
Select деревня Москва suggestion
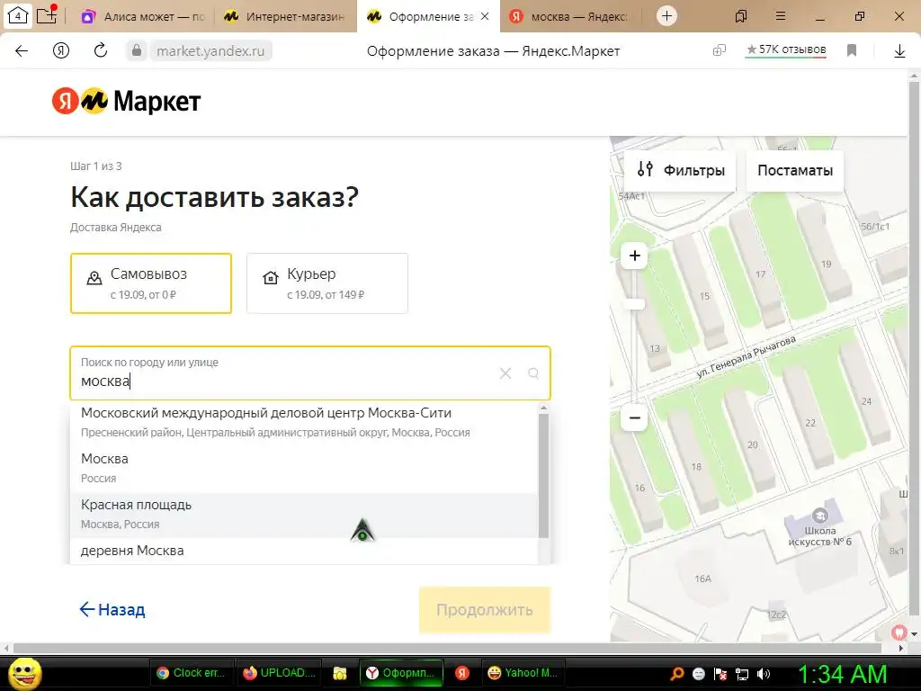(x=303, y=552)
